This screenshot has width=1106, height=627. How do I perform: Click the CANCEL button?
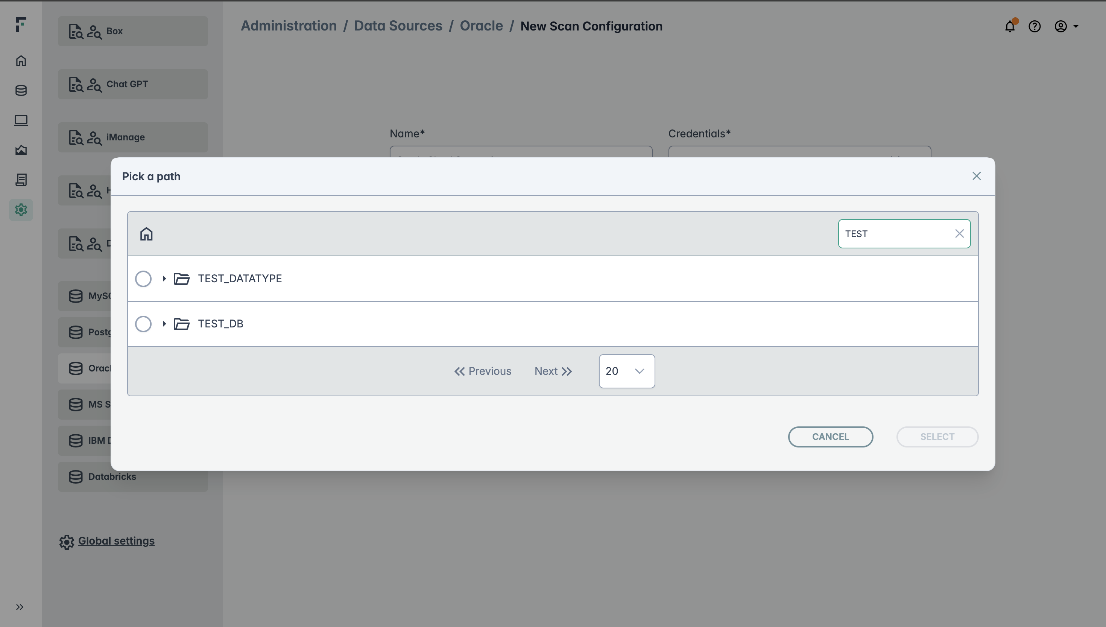pyautogui.click(x=830, y=437)
